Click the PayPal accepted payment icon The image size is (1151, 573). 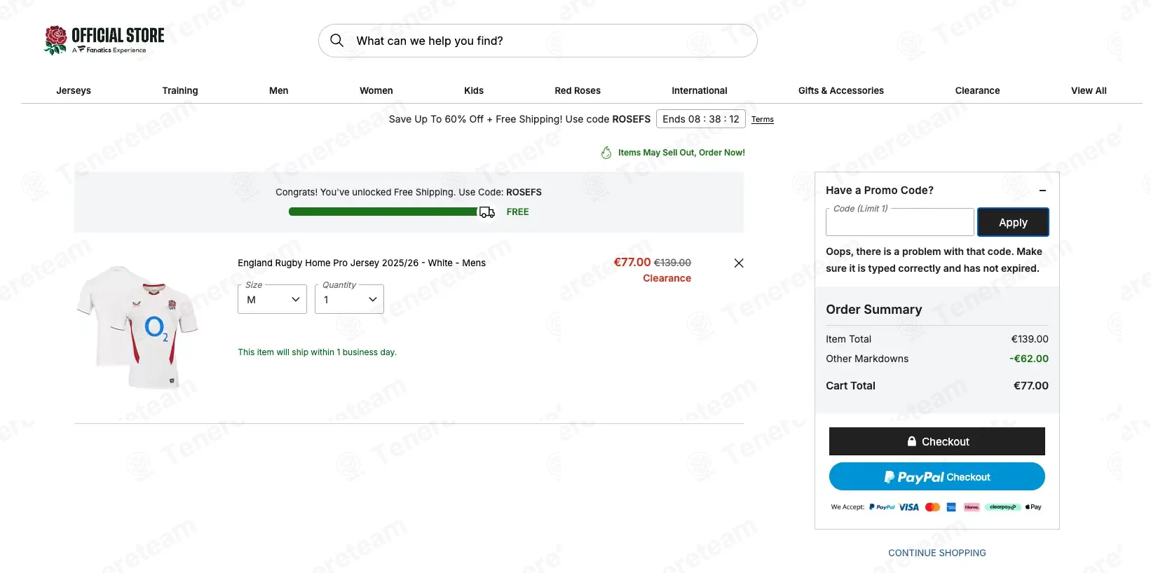pyautogui.click(x=882, y=507)
